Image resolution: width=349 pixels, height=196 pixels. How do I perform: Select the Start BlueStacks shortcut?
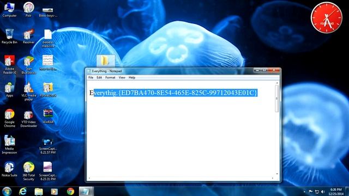click(28, 65)
